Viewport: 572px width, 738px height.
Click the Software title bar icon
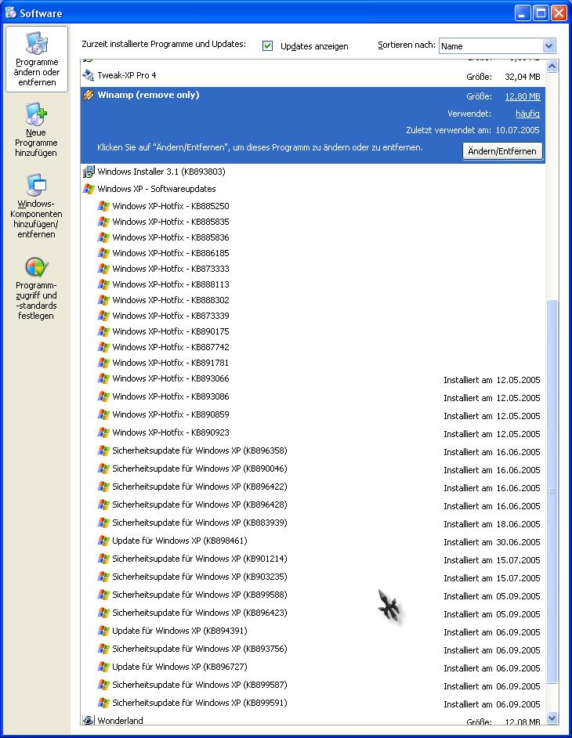pyautogui.click(x=10, y=13)
